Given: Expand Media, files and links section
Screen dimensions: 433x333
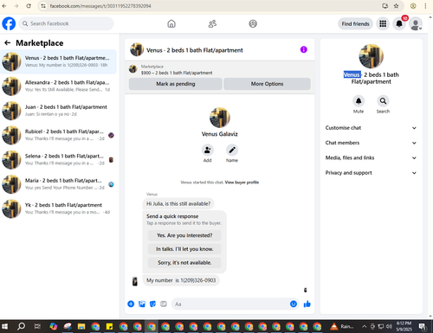Looking at the screenshot, I should [x=371, y=157].
